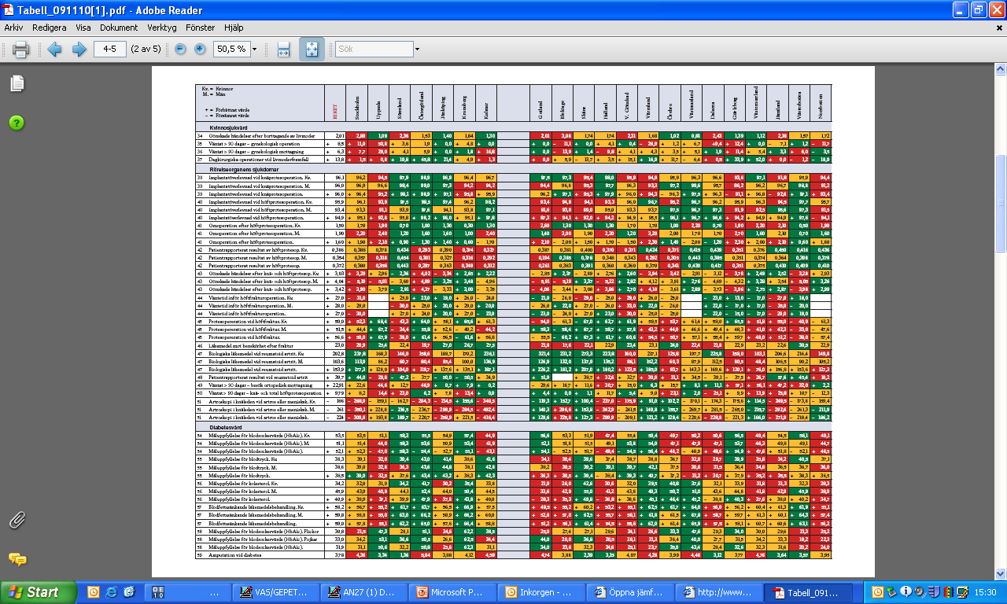Click the Outlook quick launch icon
This screenshot has width=1007, height=604.
[x=93, y=592]
